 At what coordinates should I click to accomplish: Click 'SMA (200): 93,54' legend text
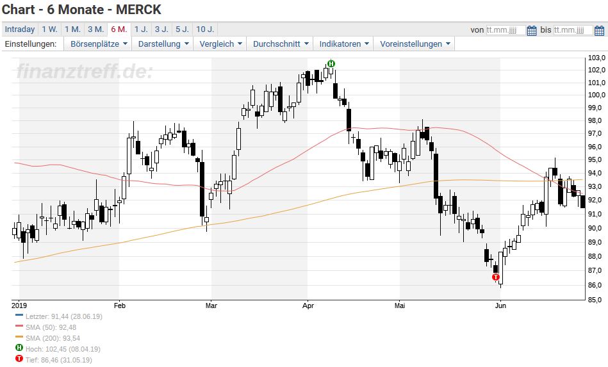53,338
